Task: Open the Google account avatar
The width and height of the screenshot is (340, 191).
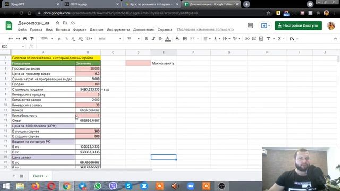Action: point(331,25)
